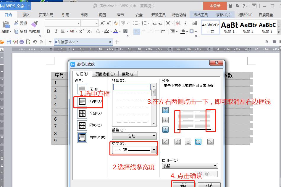Click the bulleted list icon
The height and width of the screenshot is (187, 281).
click(135, 23)
